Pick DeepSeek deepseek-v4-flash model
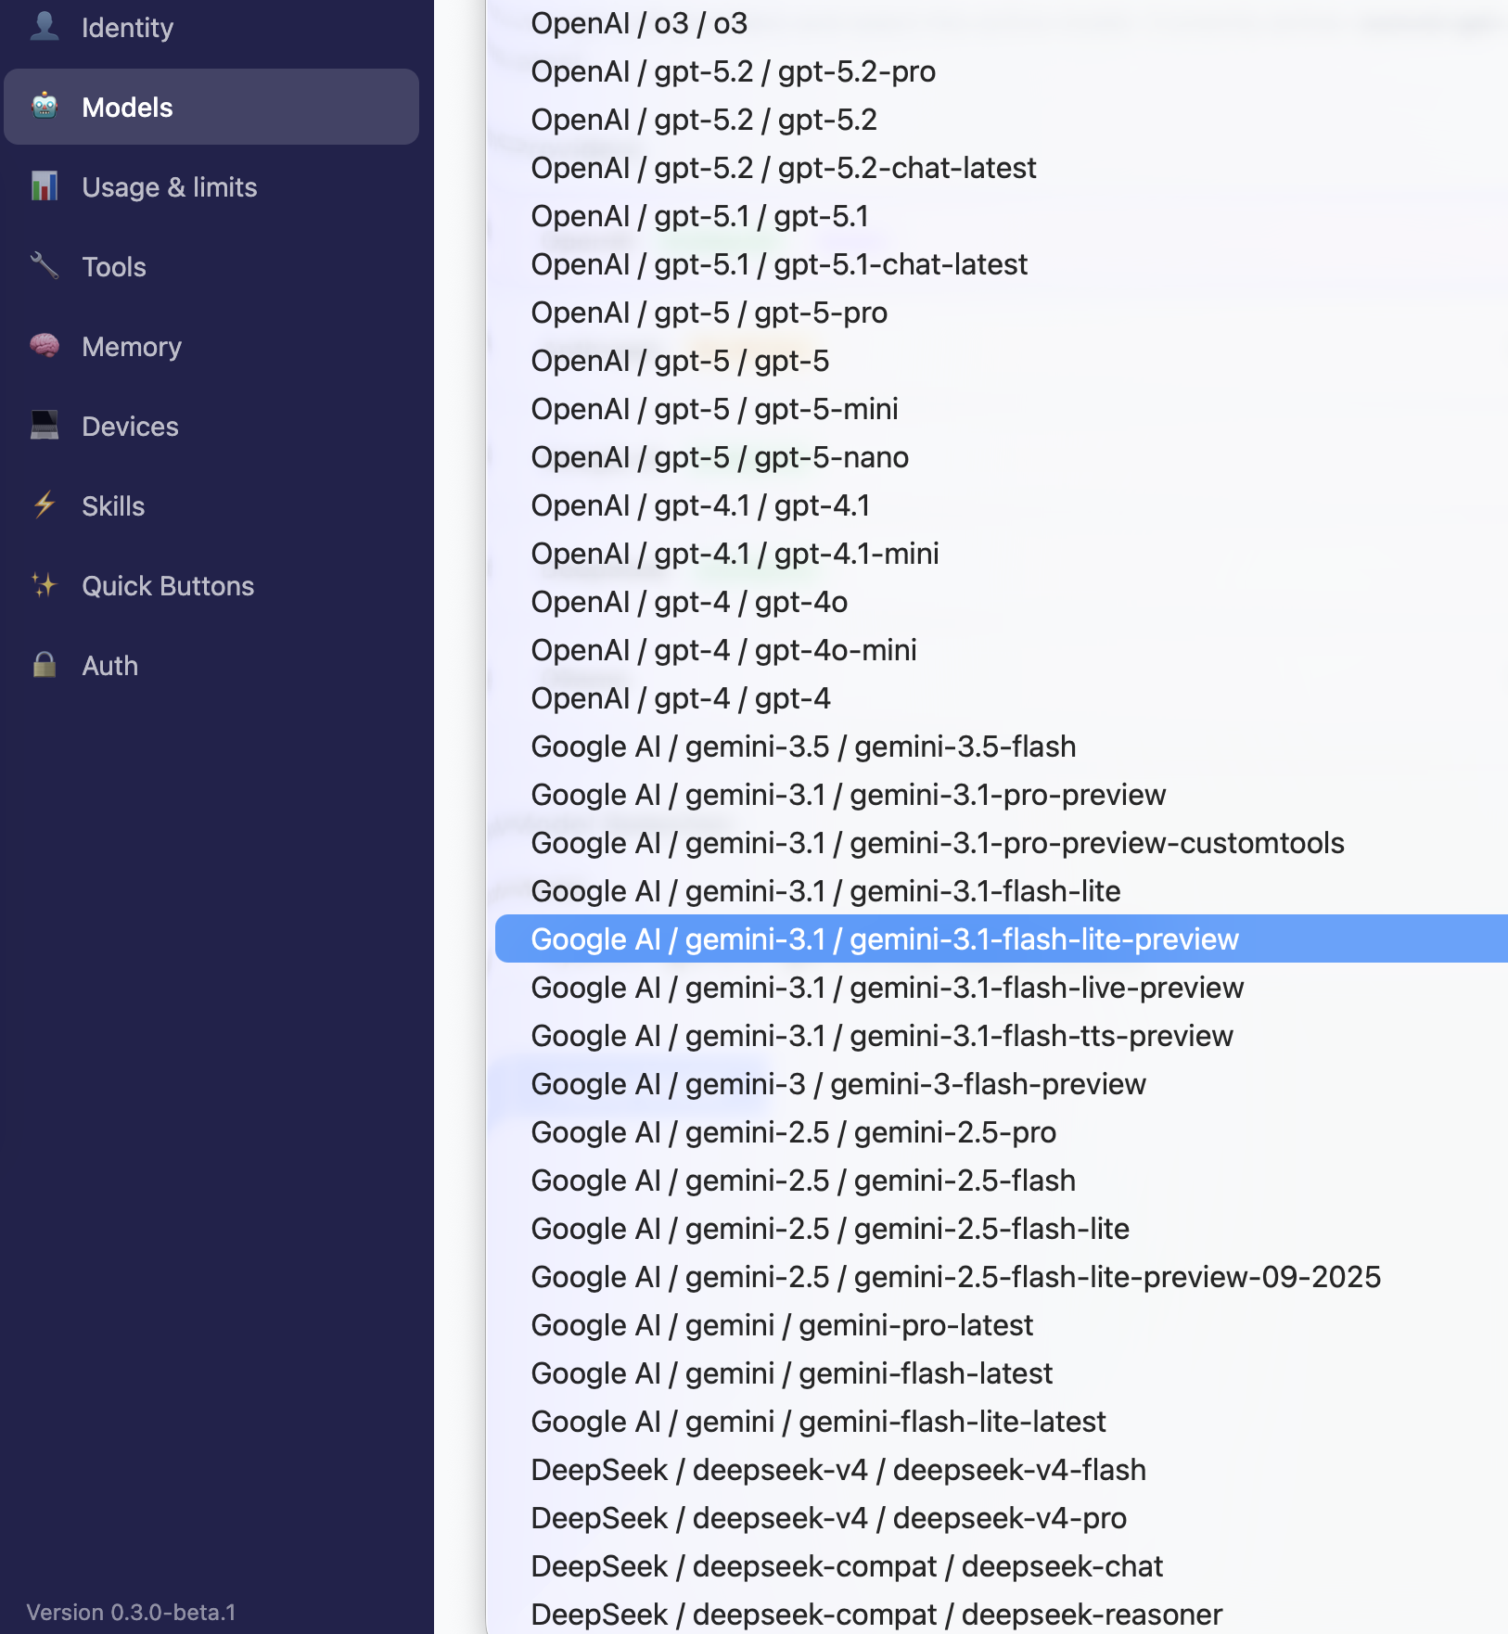The height and width of the screenshot is (1634, 1508). 1002,1470
